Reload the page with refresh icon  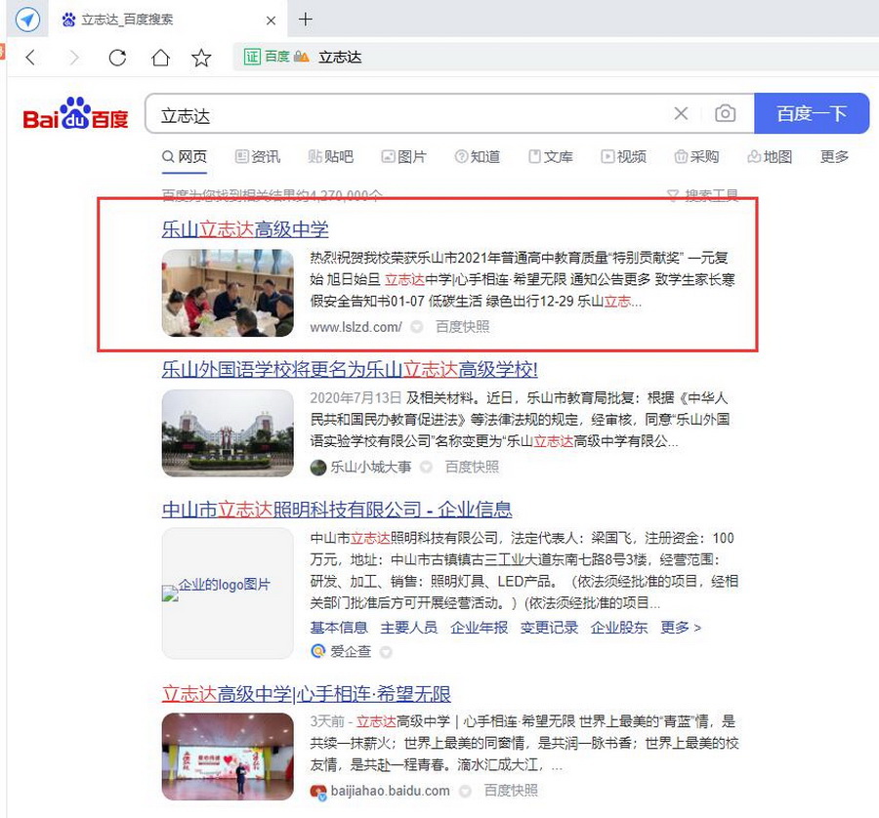pos(117,58)
